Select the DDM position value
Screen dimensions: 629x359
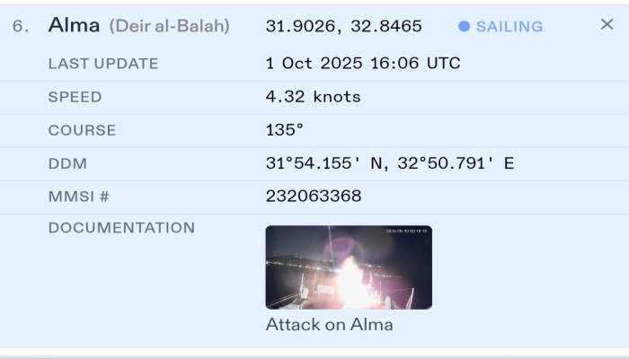[x=390, y=163]
